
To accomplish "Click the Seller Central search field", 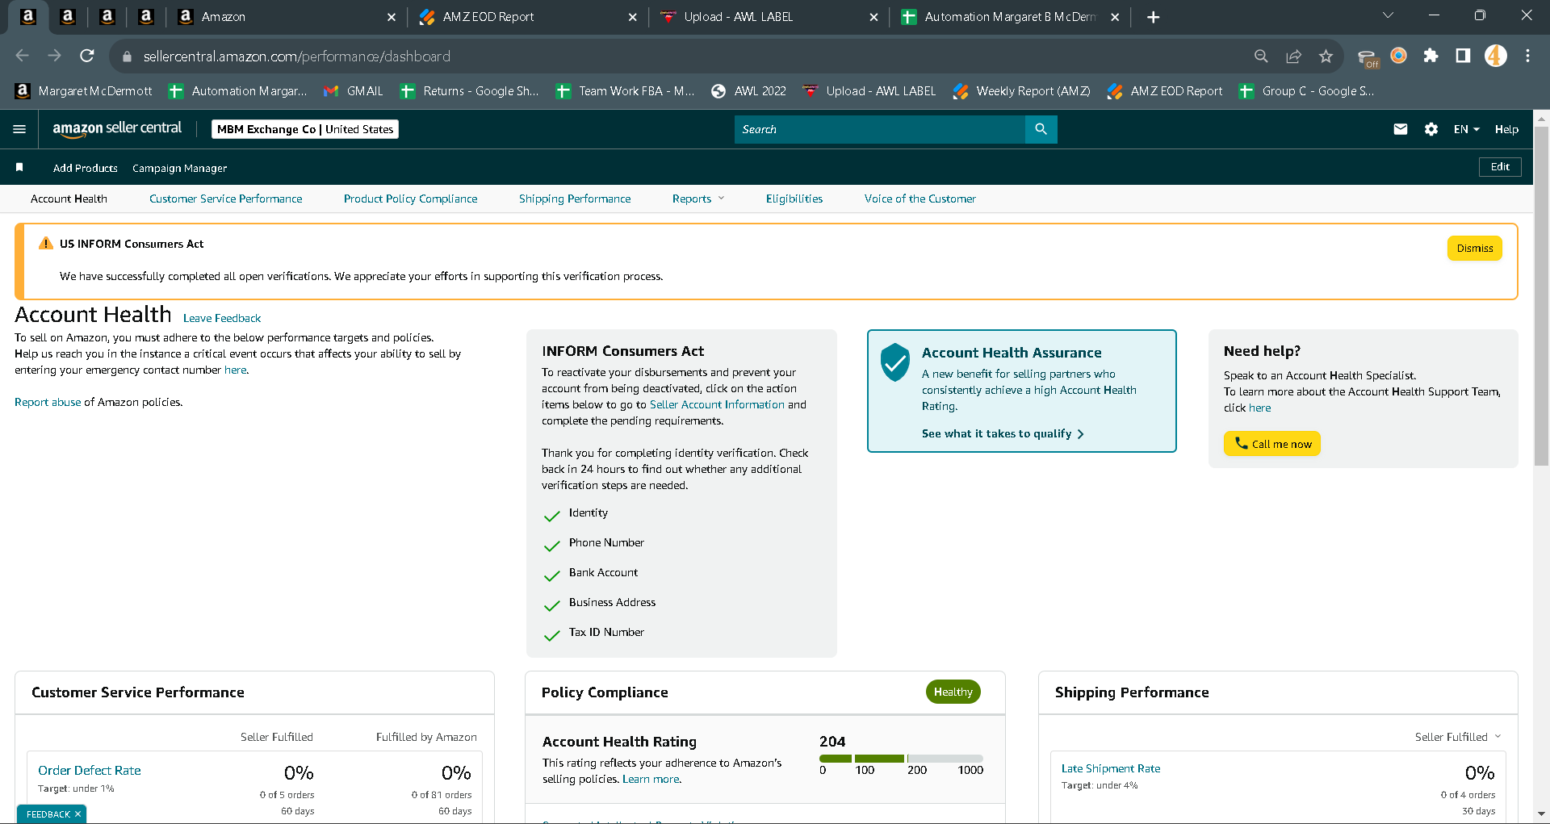I will tap(879, 129).
